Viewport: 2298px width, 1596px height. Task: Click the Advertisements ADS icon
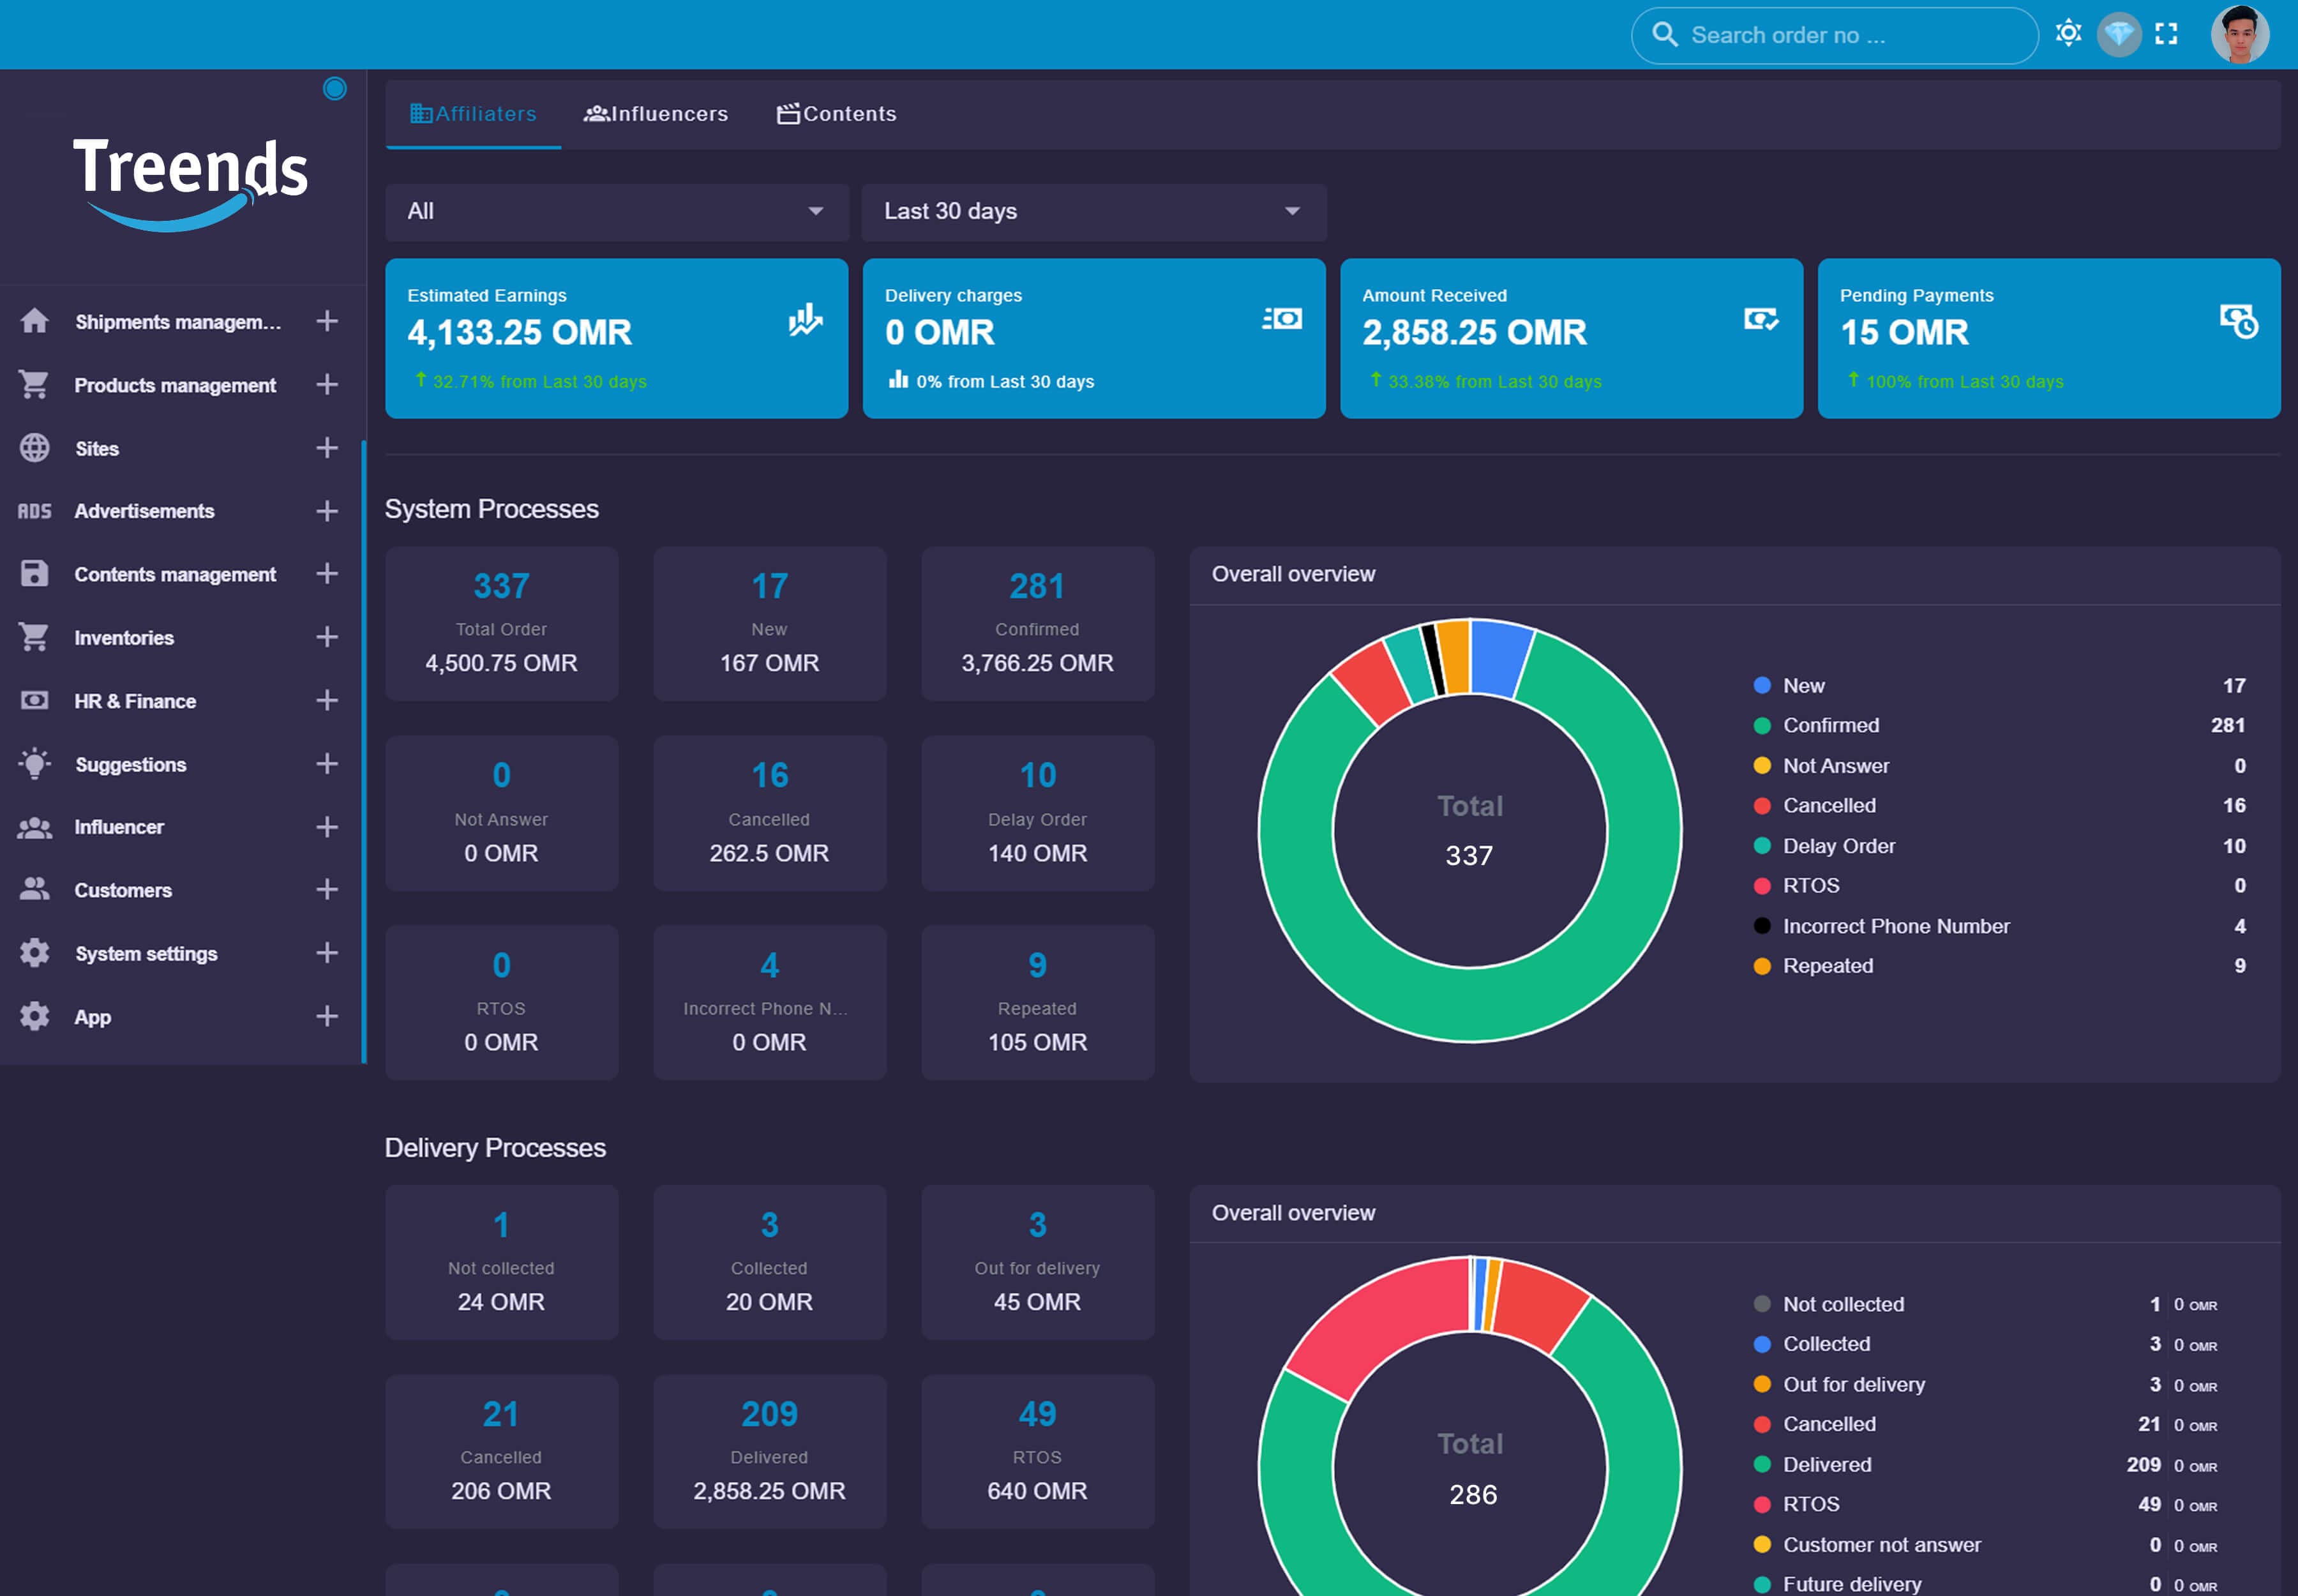coord(35,511)
